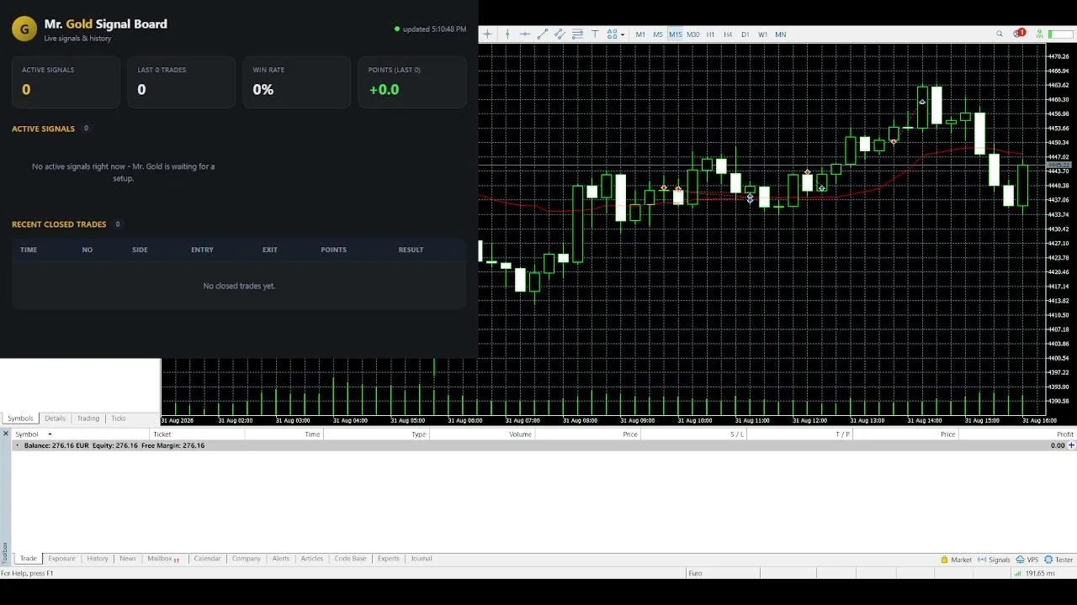Click the LVL account level icon
The width and height of the screenshot is (1077, 605).
[1040, 34]
